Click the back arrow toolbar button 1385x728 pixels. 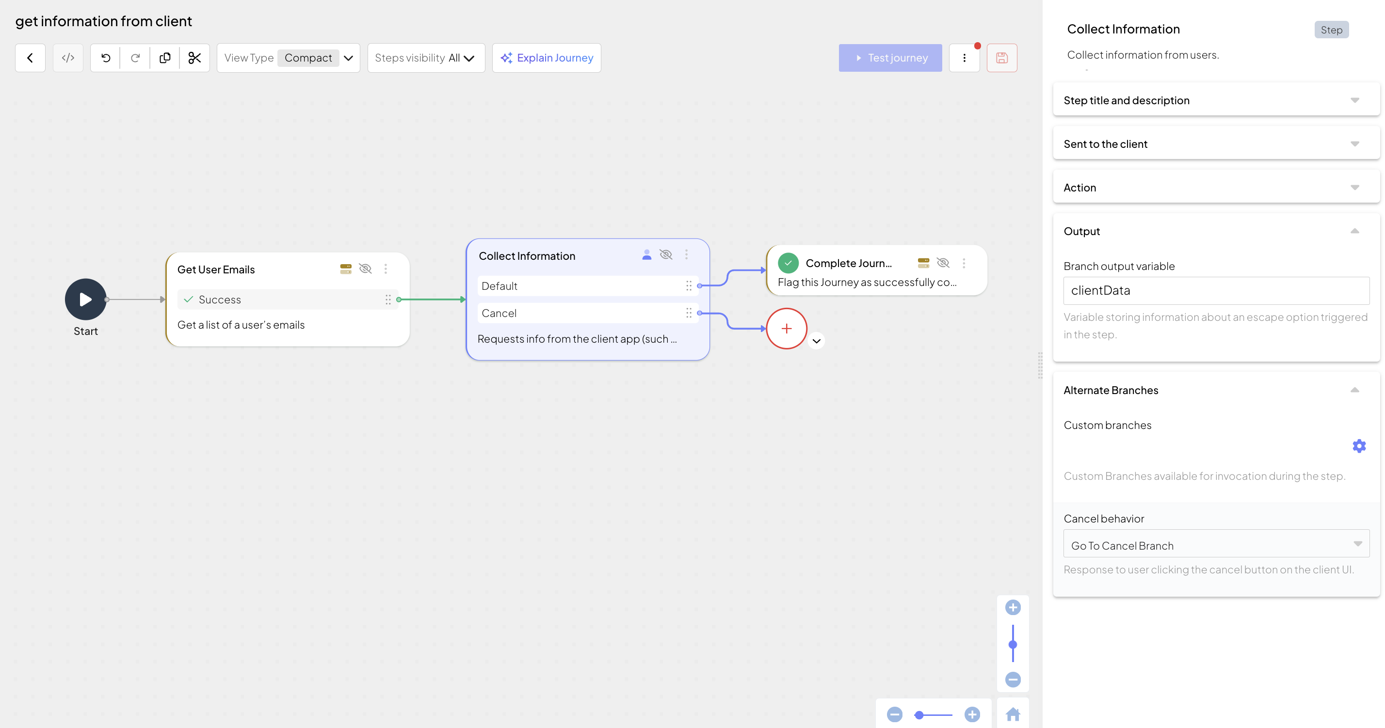pos(30,58)
